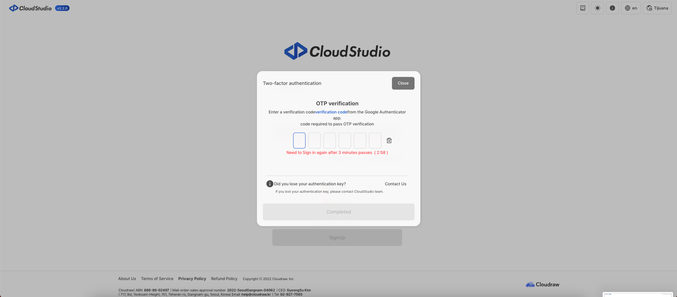Click the blue 'verification code' link
677x297 pixels.
(x=331, y=112)
